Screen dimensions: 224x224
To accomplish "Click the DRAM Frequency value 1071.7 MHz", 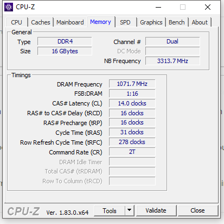I will pos(132,84).
